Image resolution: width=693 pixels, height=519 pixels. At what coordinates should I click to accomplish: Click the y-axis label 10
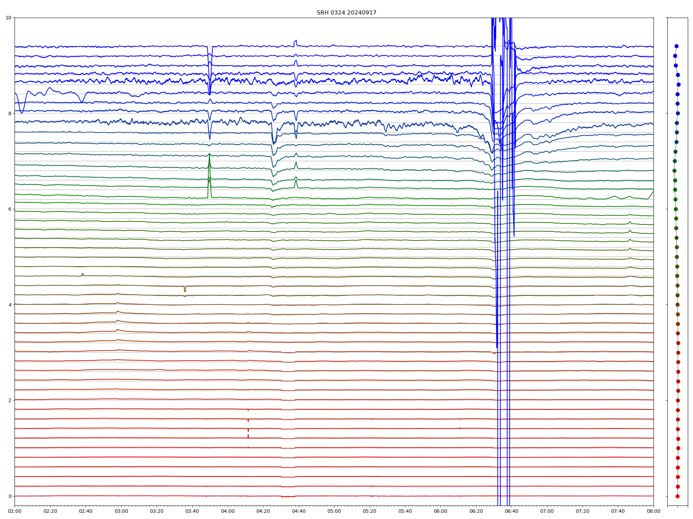pyautogui.click(x=8, y=18)
